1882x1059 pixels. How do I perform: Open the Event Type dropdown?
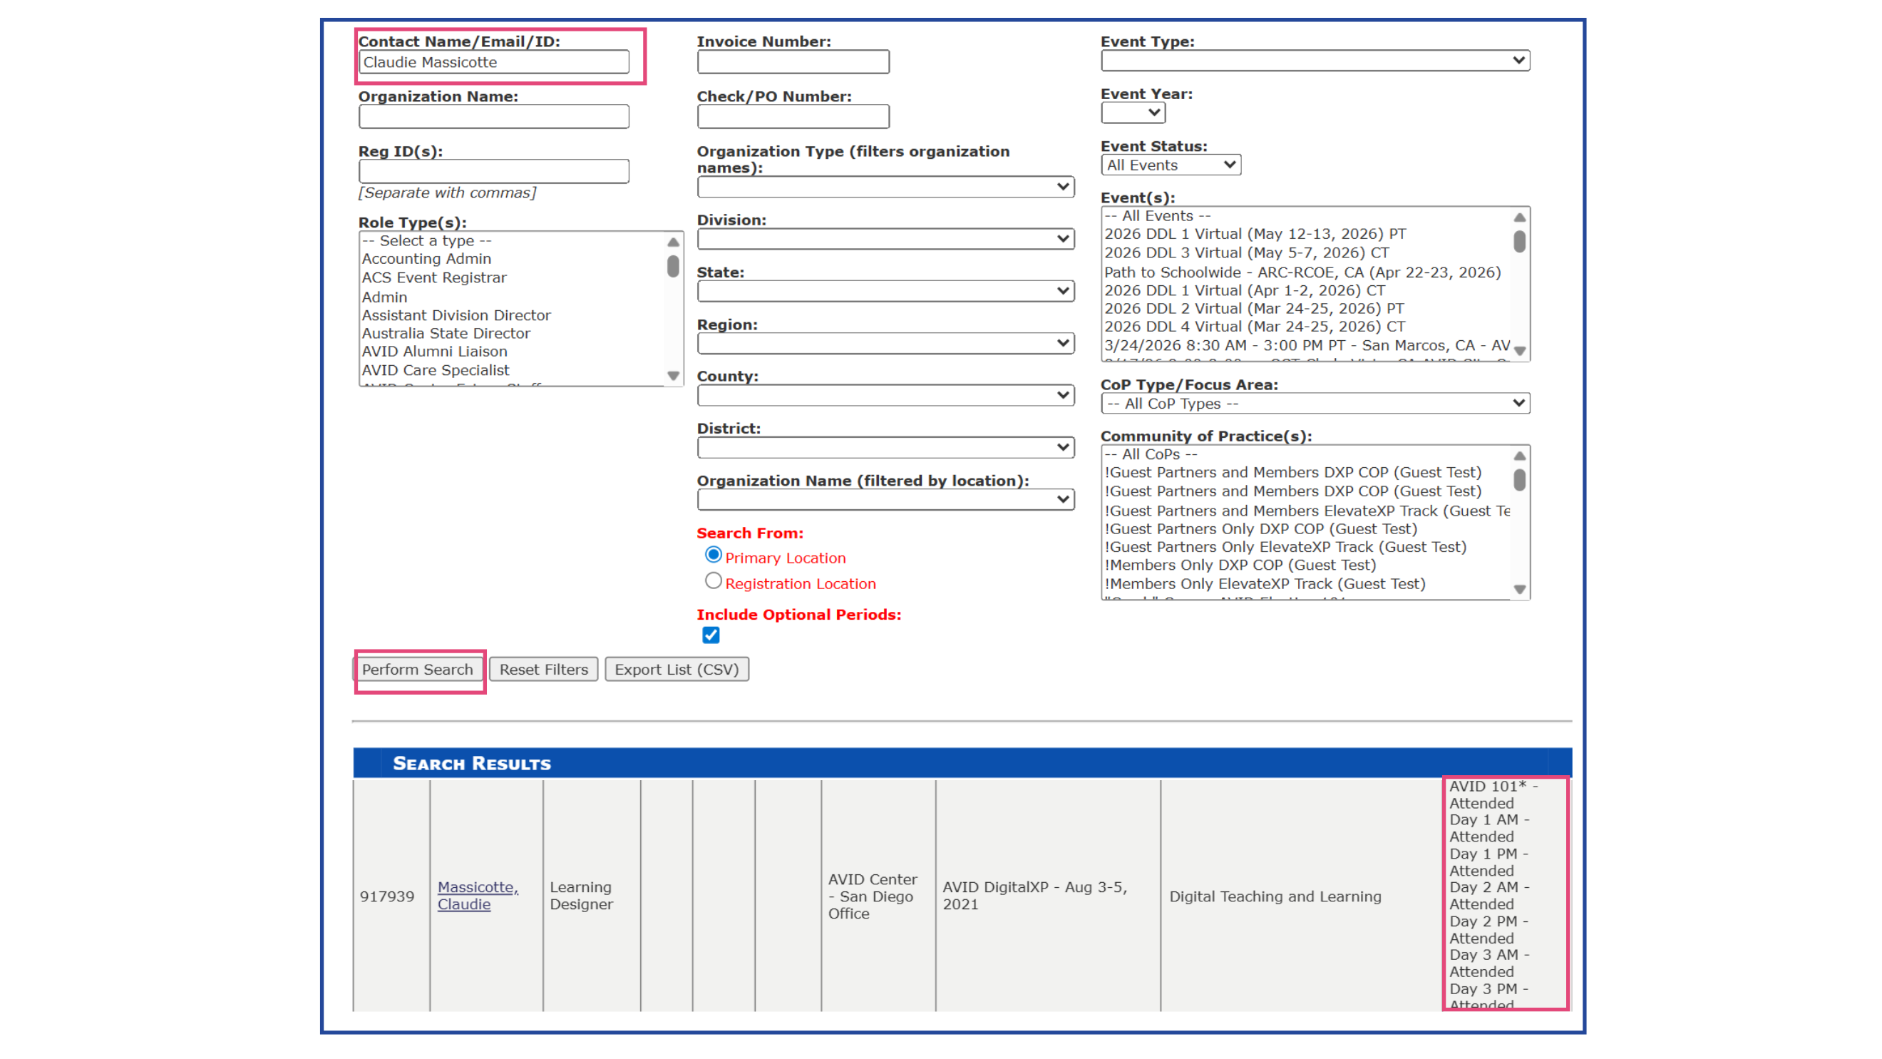[x=1315, y=60]
